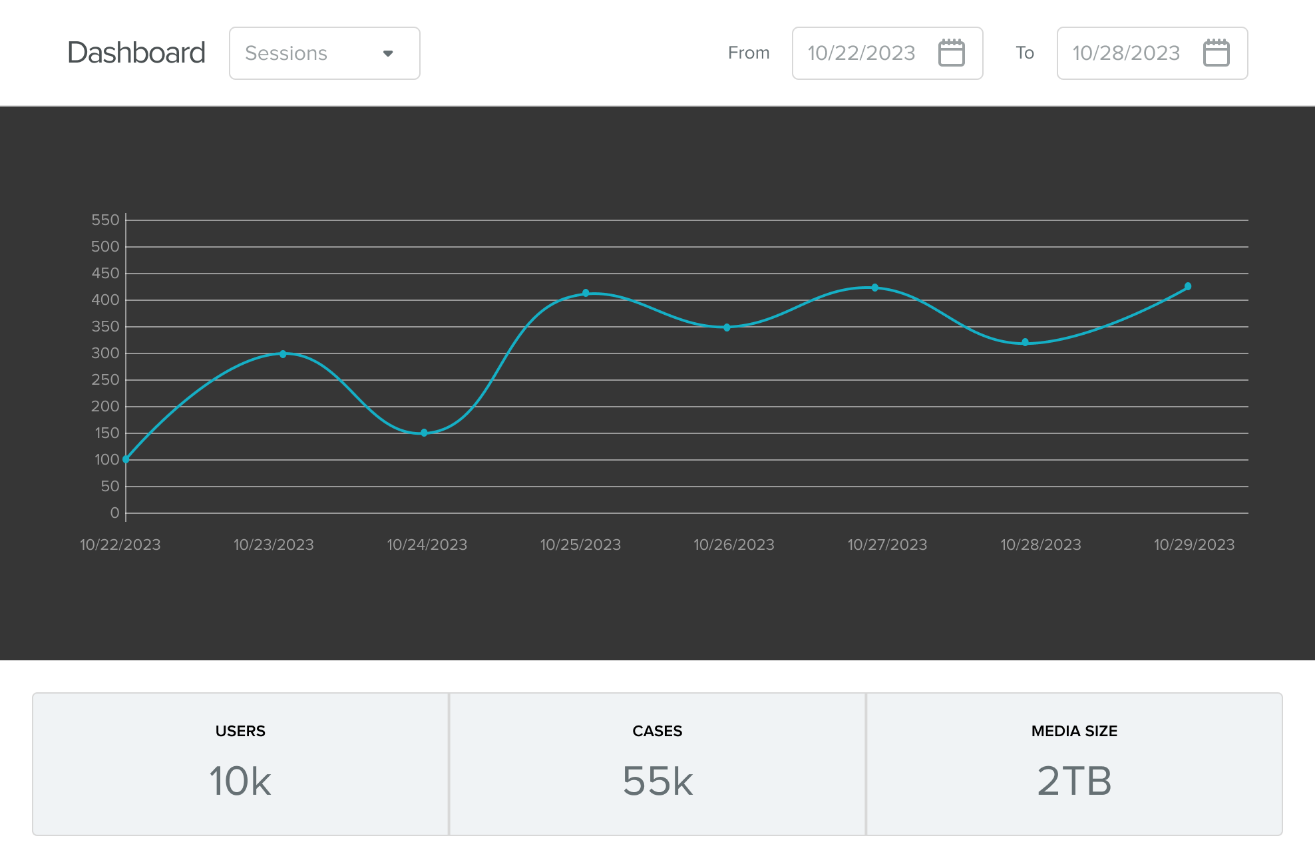
Task: Open the To date calendar icon
Action: pyautogui.click(x=1217, y=53)
